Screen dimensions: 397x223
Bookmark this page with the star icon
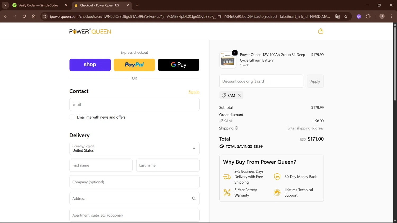pos(346,16)
